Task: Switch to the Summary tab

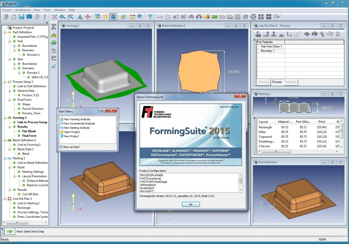Action: coord(263,82)
